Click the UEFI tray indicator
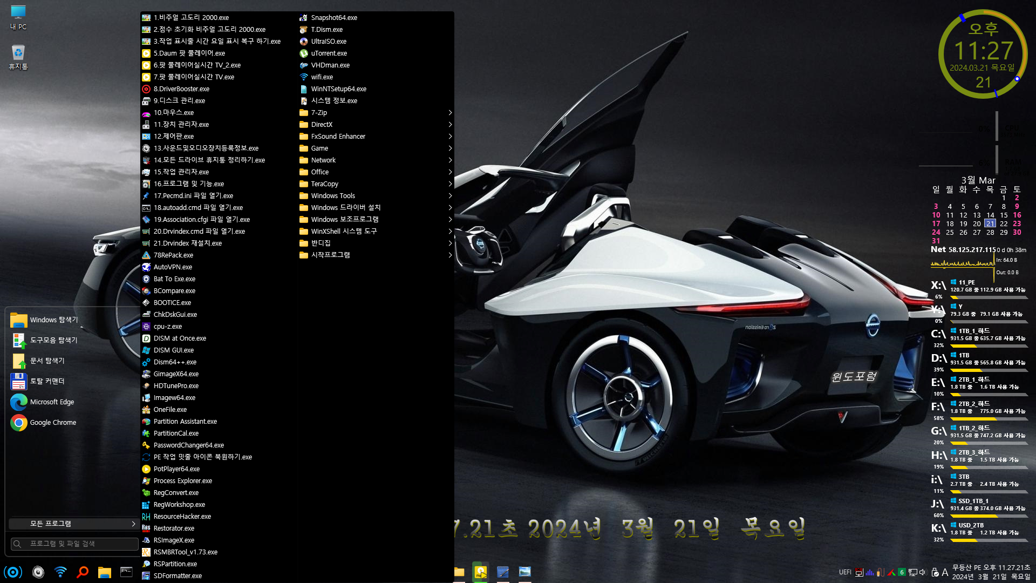Viewport: 1036px width, 583px height. [845, 572]
